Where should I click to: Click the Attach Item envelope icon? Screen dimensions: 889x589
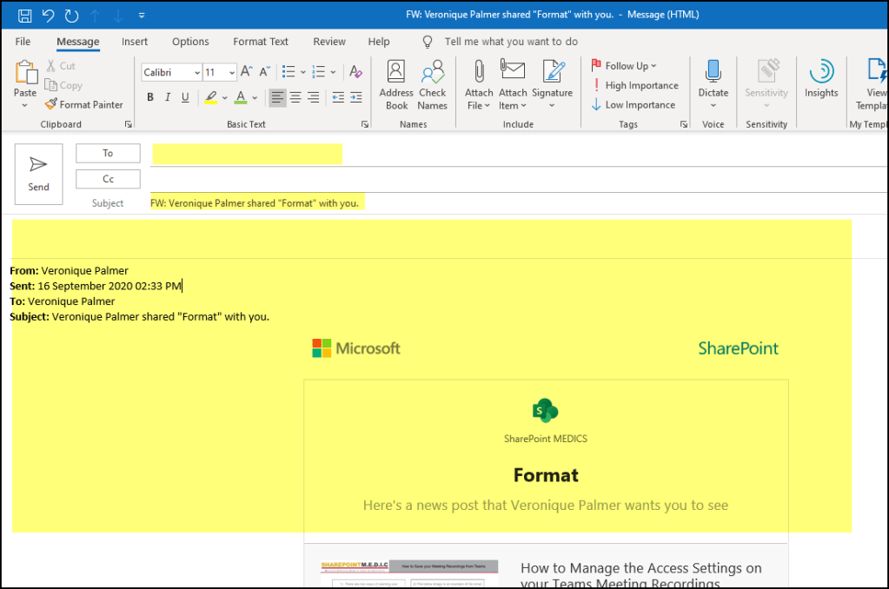tap(513, 85)
